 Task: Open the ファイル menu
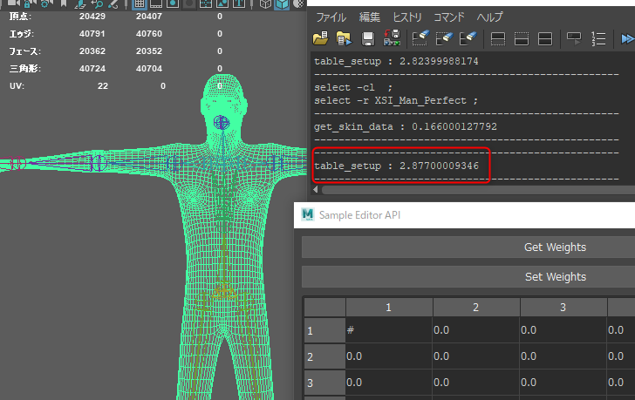pyautogui.click(x=331, y=17)
